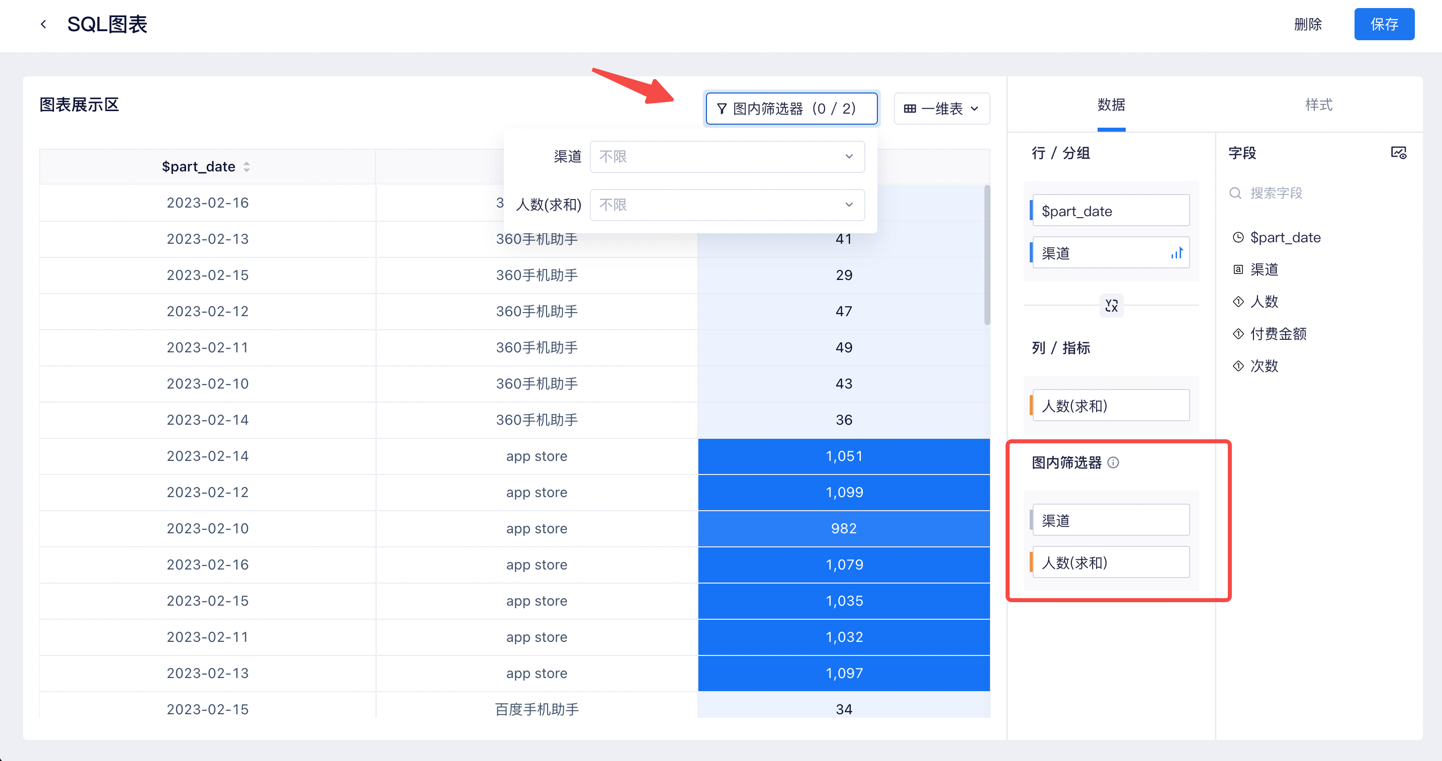The image size is (1442, 761).
Task: Click the diamond icon beside 人数 field
Action: pos(1238,302)
